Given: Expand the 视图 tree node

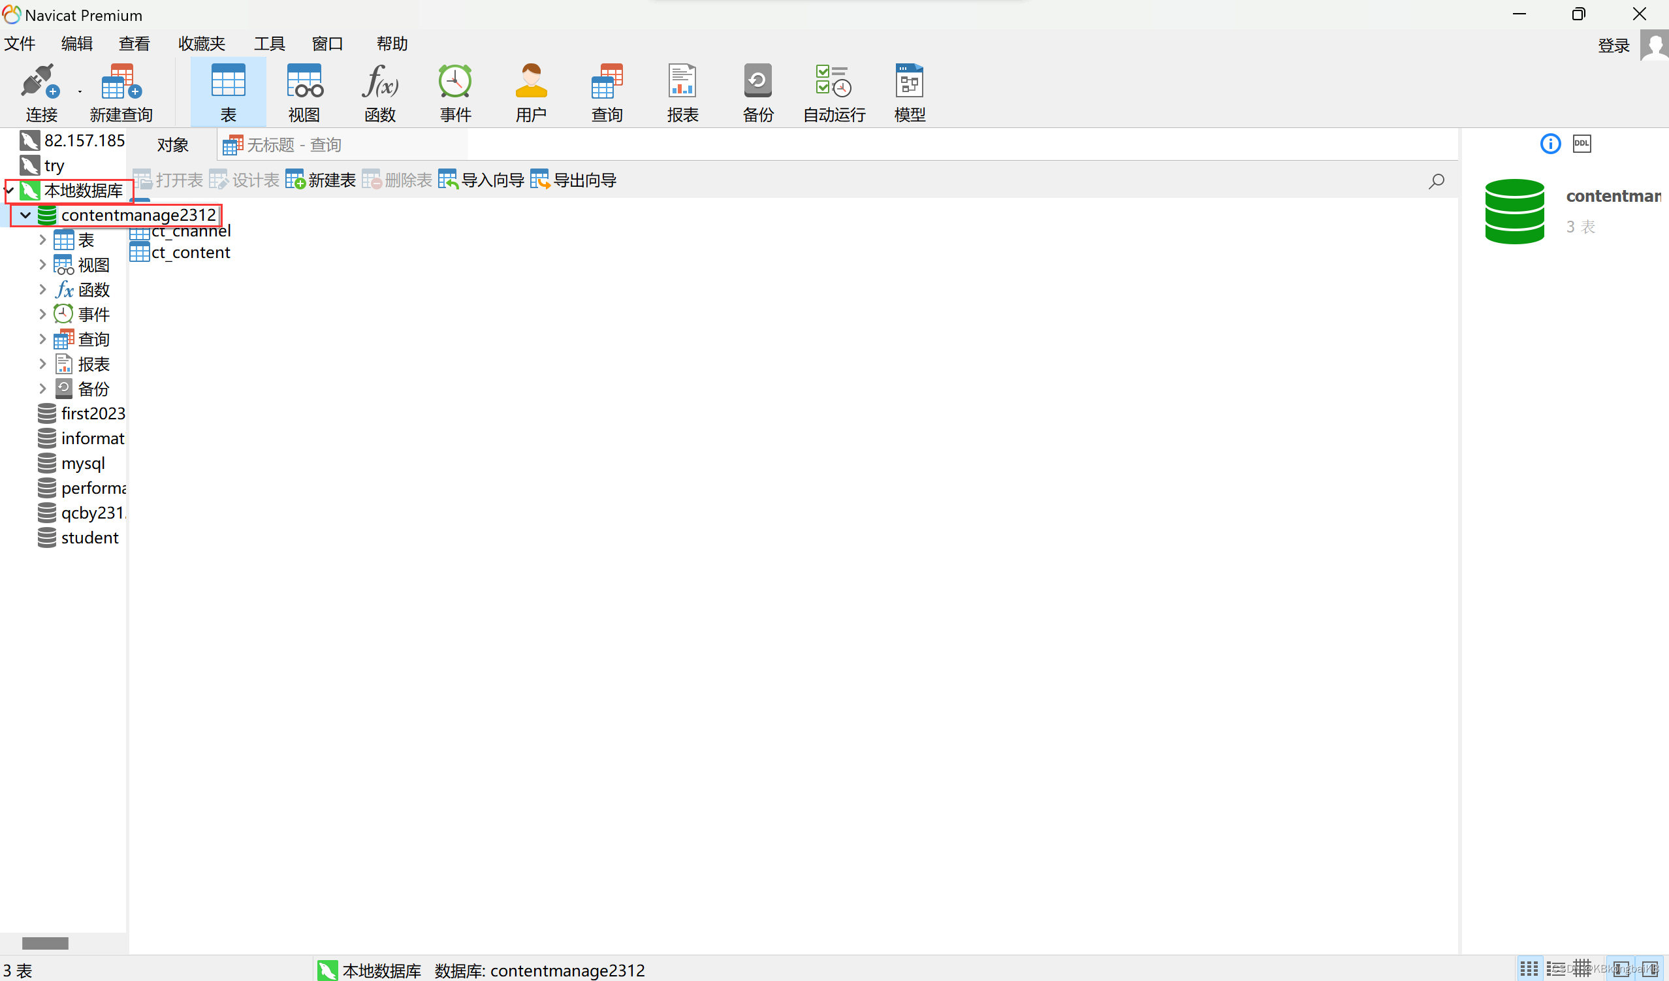Looking at the screenshot, I should 42,265.
